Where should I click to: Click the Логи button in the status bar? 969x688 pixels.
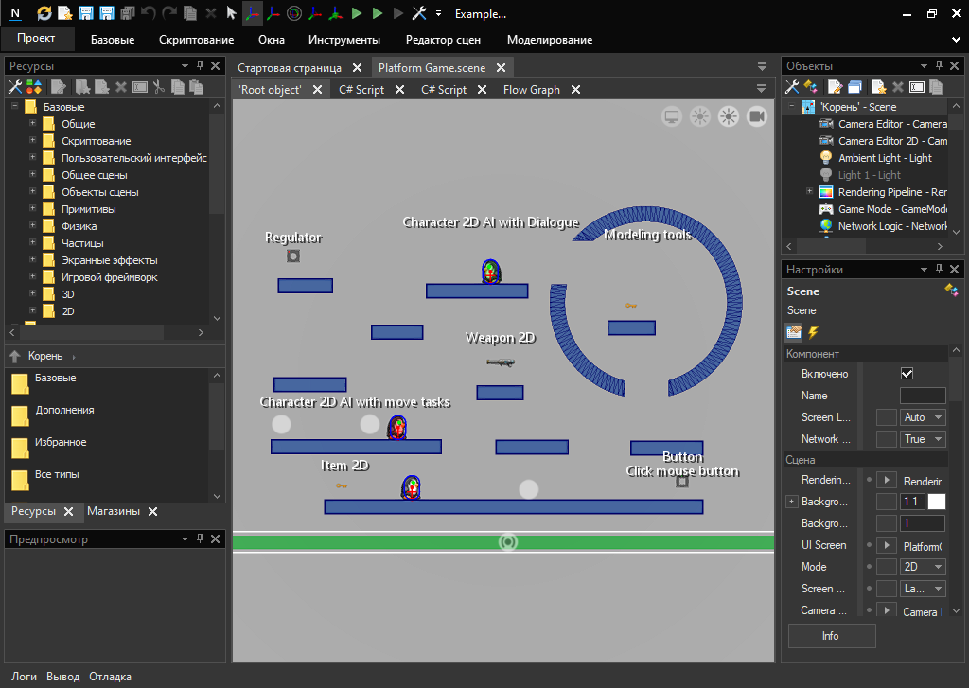point(24,677)
